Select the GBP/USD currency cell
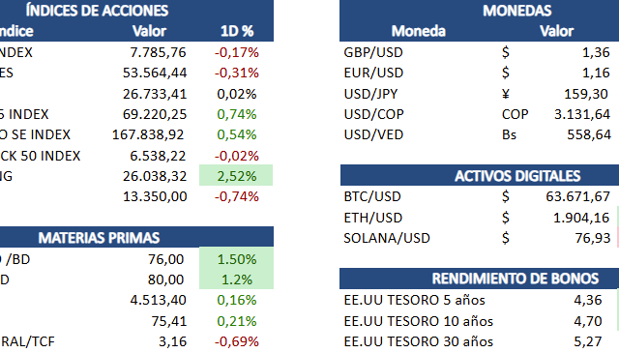The image size is (619, 353). (x=373, y=52)
